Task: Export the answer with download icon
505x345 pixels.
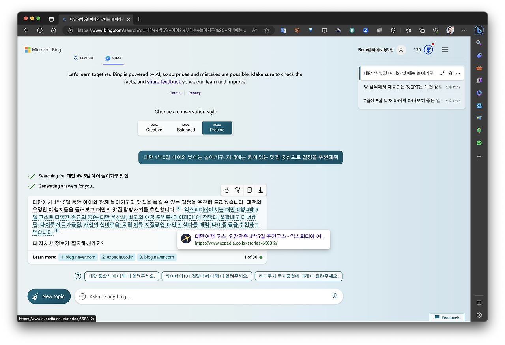Action: coord(261,190)
